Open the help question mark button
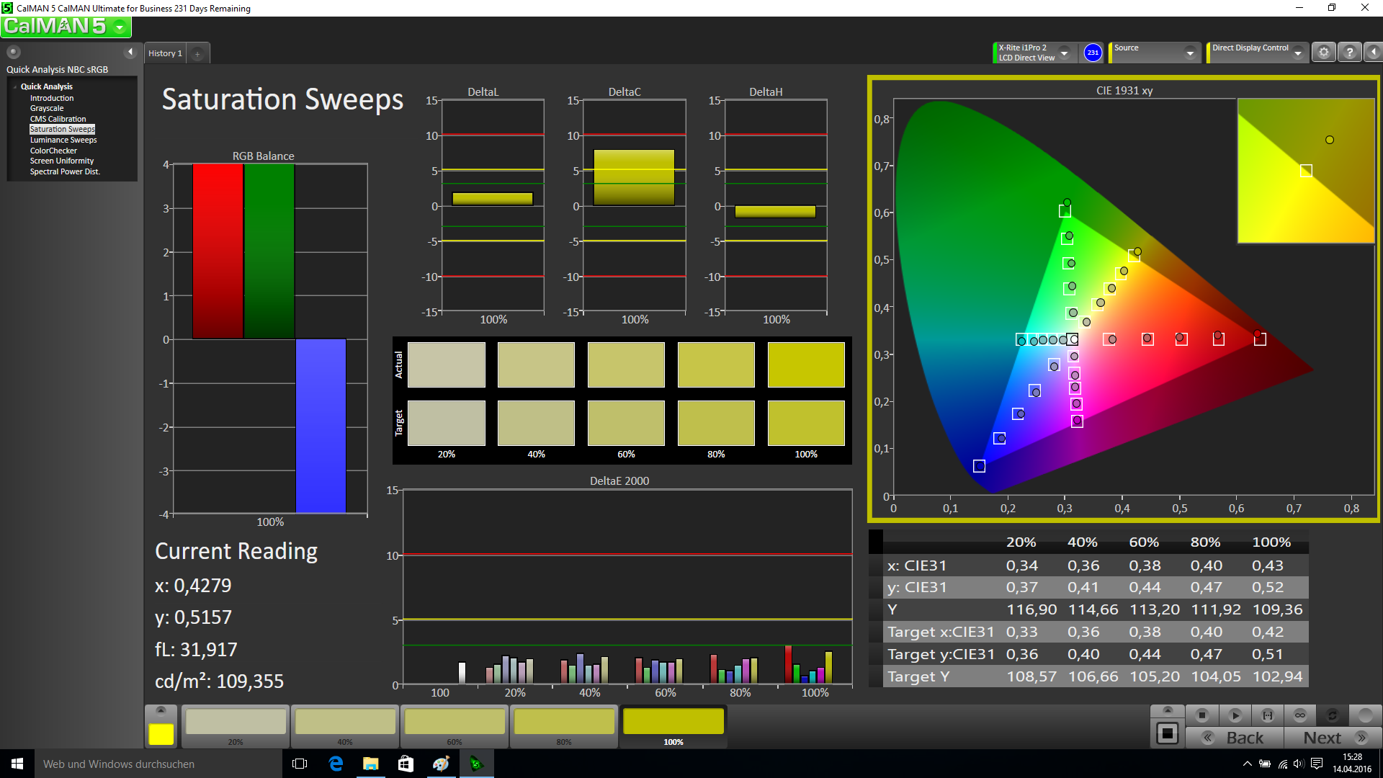The image size is (1383, 778). tap(1349, 53)
